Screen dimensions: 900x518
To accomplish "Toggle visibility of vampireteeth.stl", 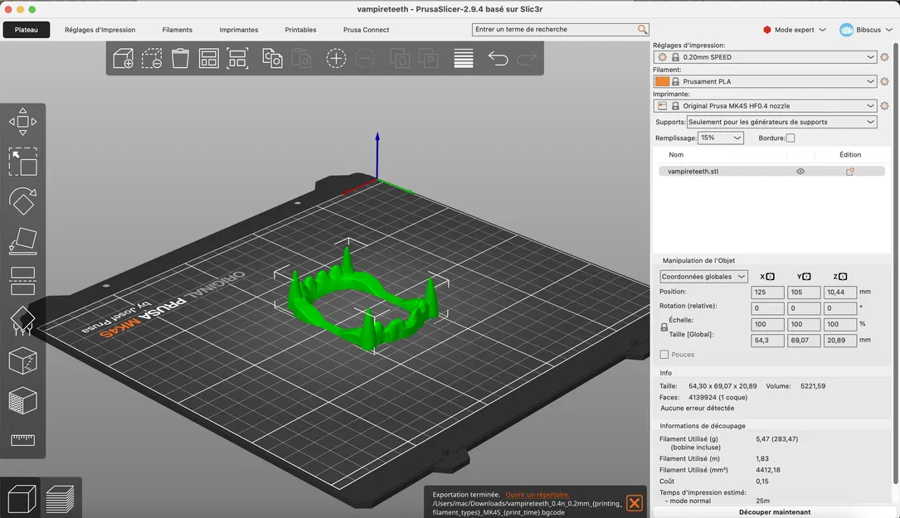I will 800,172.
